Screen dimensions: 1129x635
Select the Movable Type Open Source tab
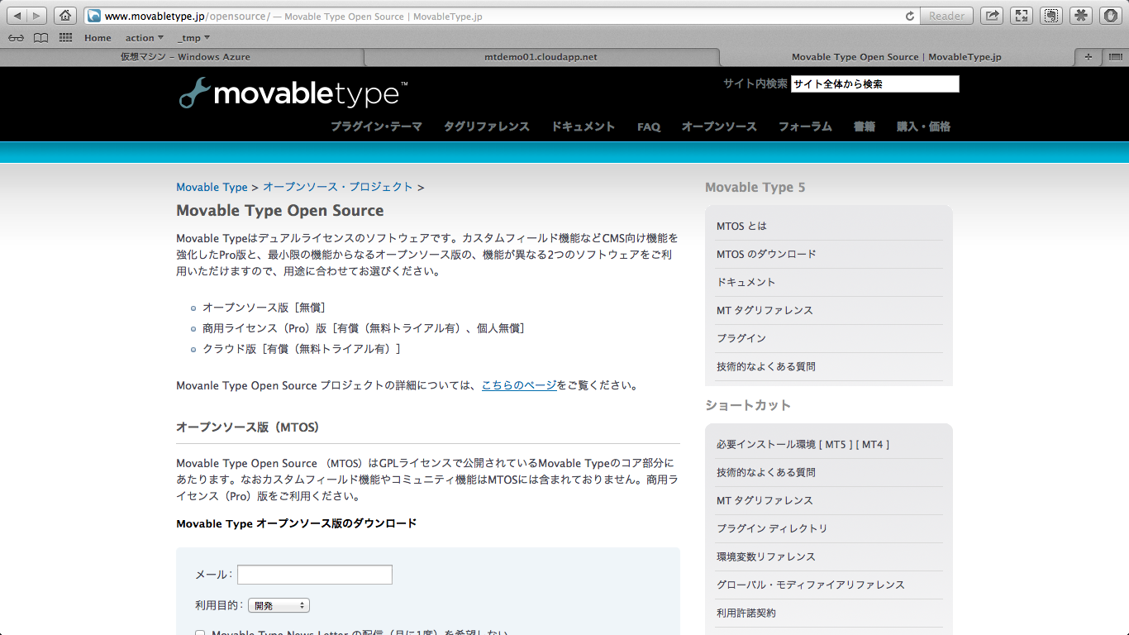pyautogui.click(x=897, y=57)
